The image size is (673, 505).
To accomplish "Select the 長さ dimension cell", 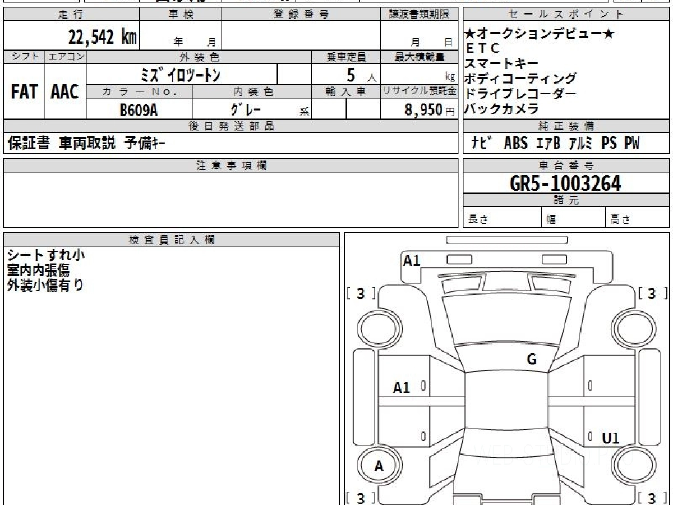I will pyautogui.click(x=503, y=218).
